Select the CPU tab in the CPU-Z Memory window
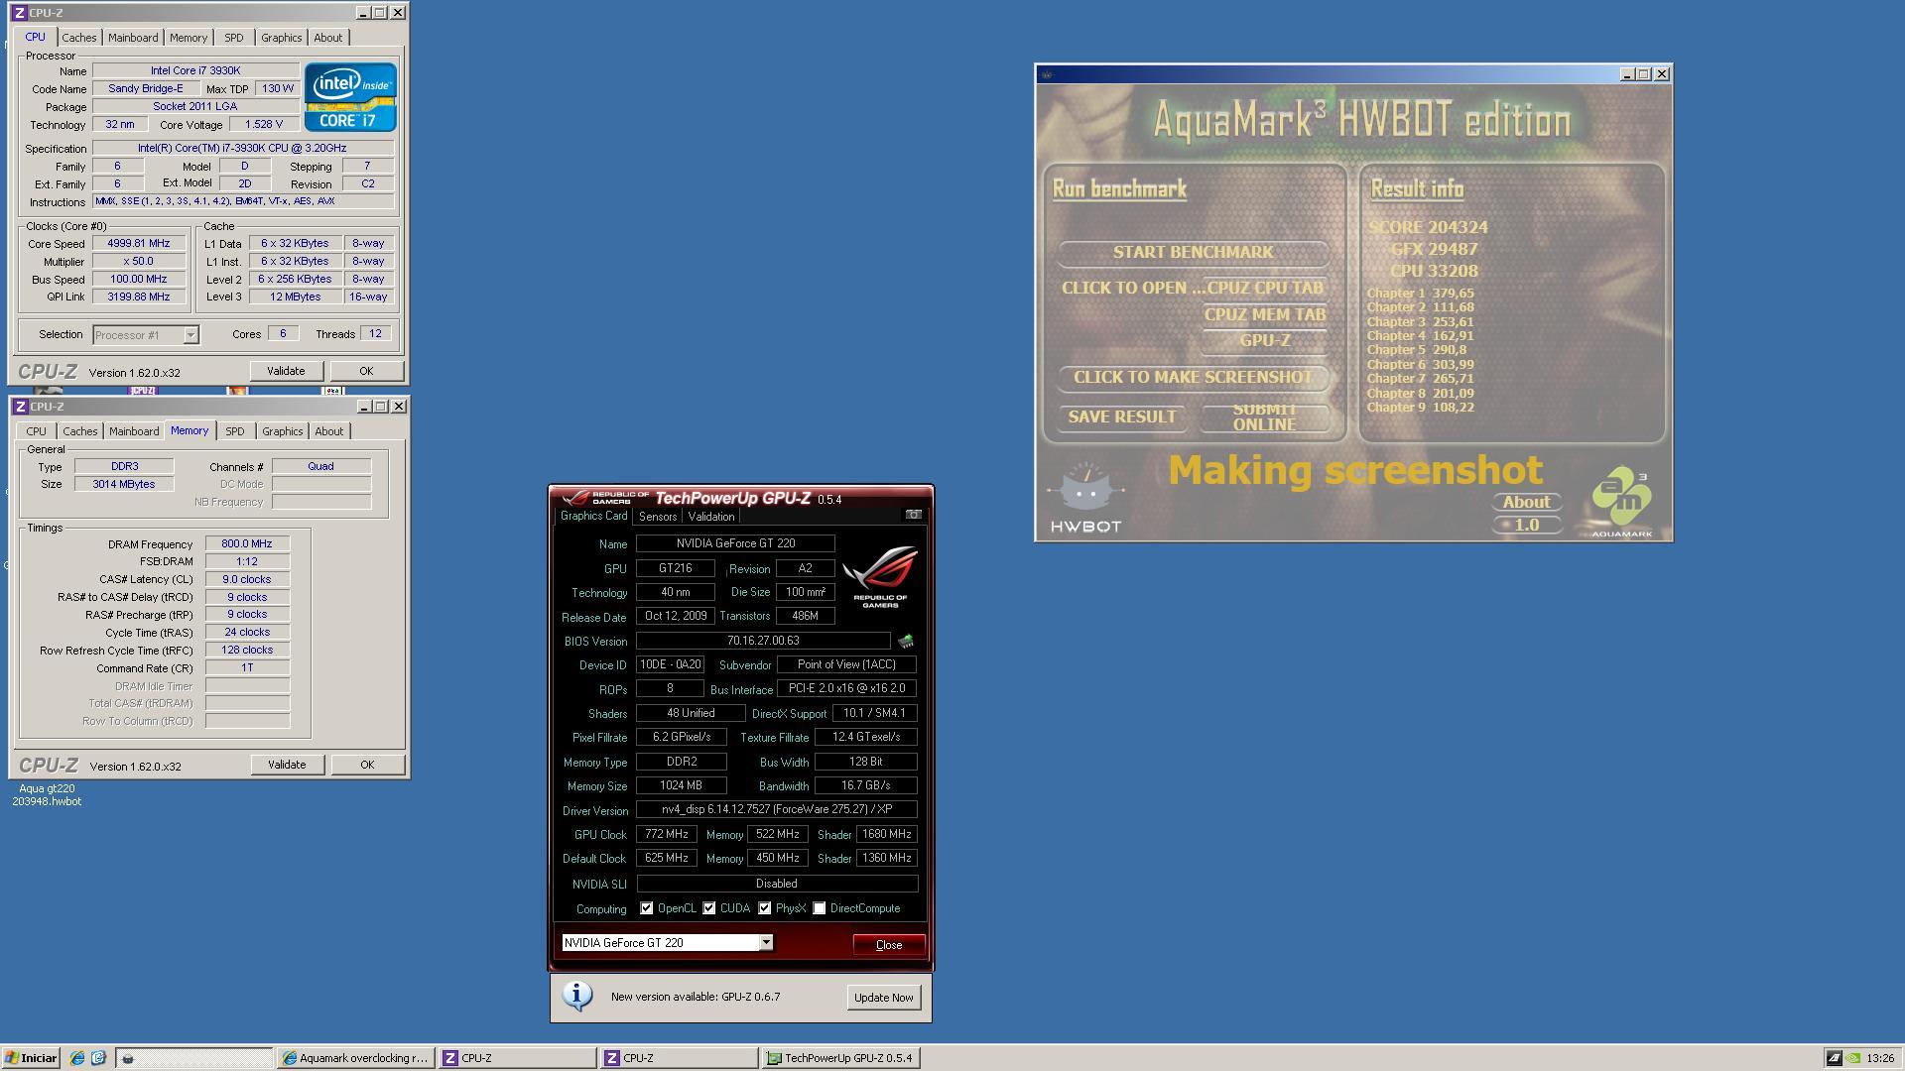Image resolution: width=1905 pixels, height=1071 pixels. [36, 431]
